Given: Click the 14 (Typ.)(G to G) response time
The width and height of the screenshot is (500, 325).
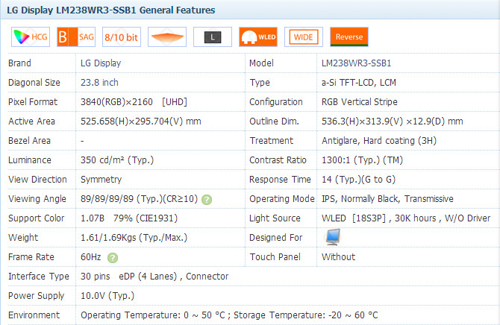Looking at the screenshot, I should tap(358, 180).
